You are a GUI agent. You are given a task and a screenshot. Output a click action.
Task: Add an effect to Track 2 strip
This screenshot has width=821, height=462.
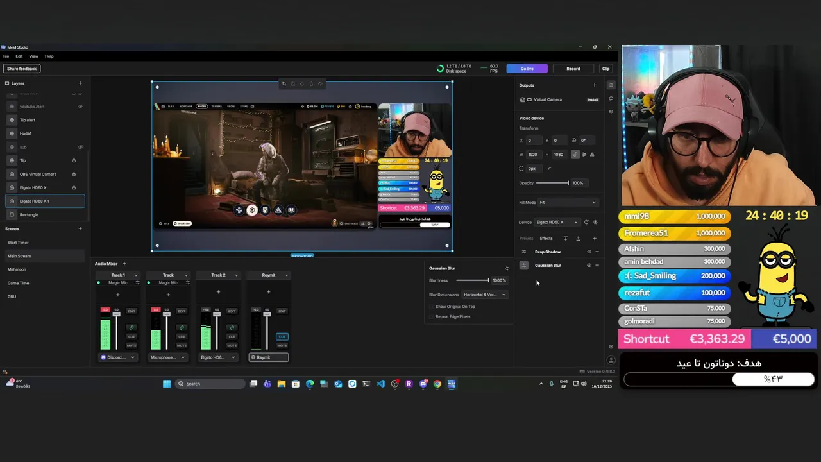tap(218, 293)
